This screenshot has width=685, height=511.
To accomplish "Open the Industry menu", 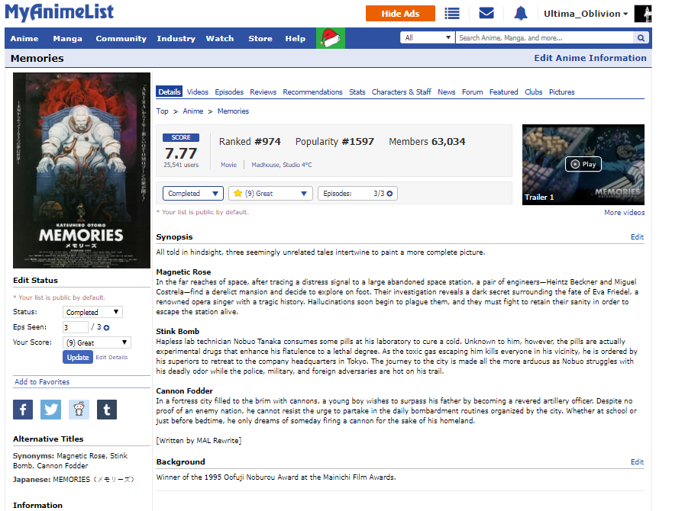I will point(176,38).
